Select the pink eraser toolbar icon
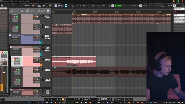The height and width of the screenshot is (104, 185). [x=59, y=5]
